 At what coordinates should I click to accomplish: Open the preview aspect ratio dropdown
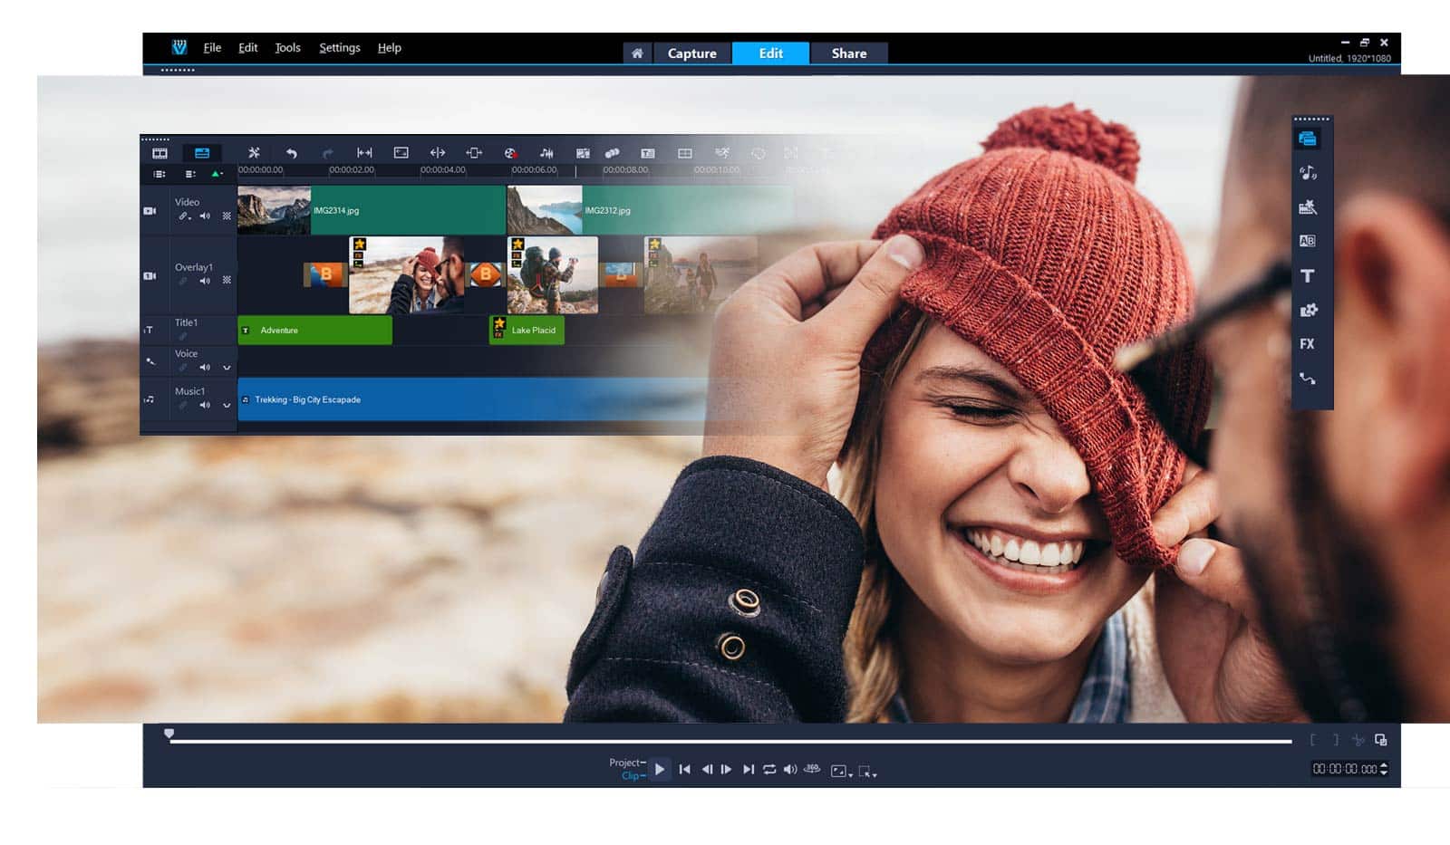coord(841,771)
